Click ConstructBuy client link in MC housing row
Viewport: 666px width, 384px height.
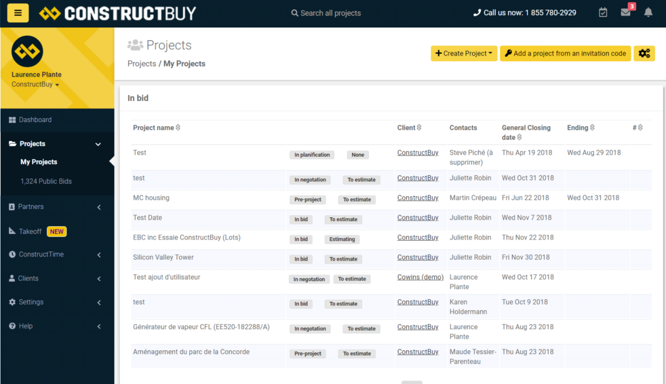coord(418,198)
